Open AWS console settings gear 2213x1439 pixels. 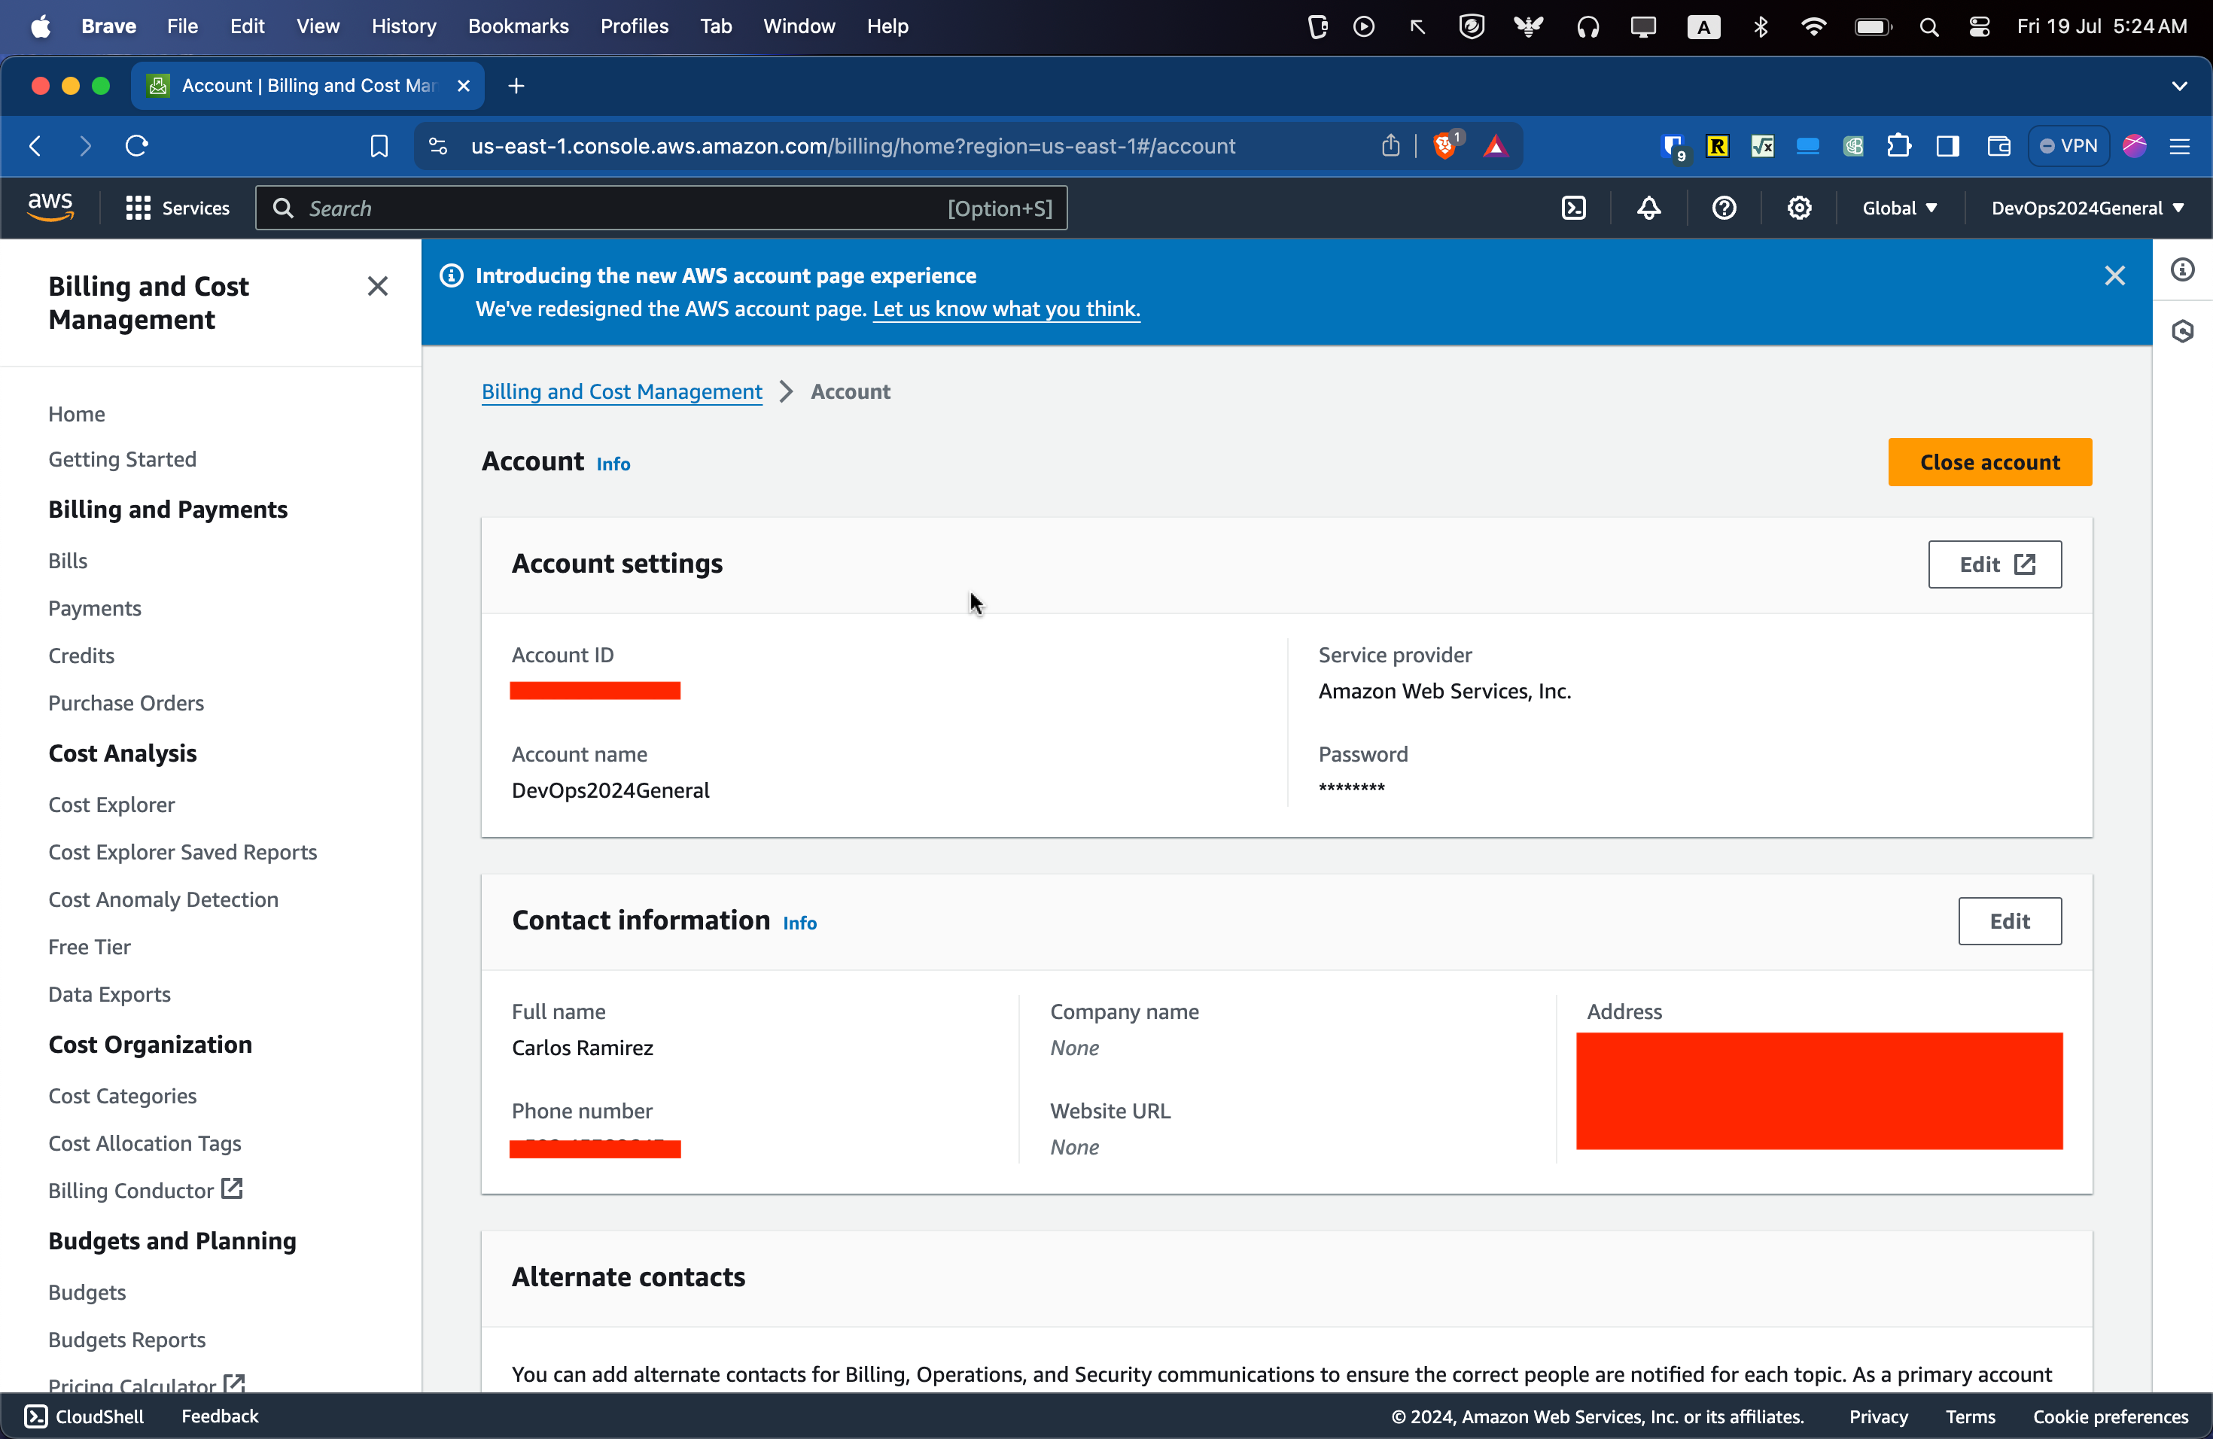pos(1799,208)
